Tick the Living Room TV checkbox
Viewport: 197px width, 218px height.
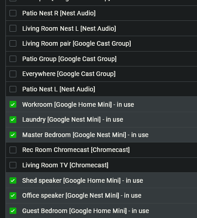tap(13, 165)
